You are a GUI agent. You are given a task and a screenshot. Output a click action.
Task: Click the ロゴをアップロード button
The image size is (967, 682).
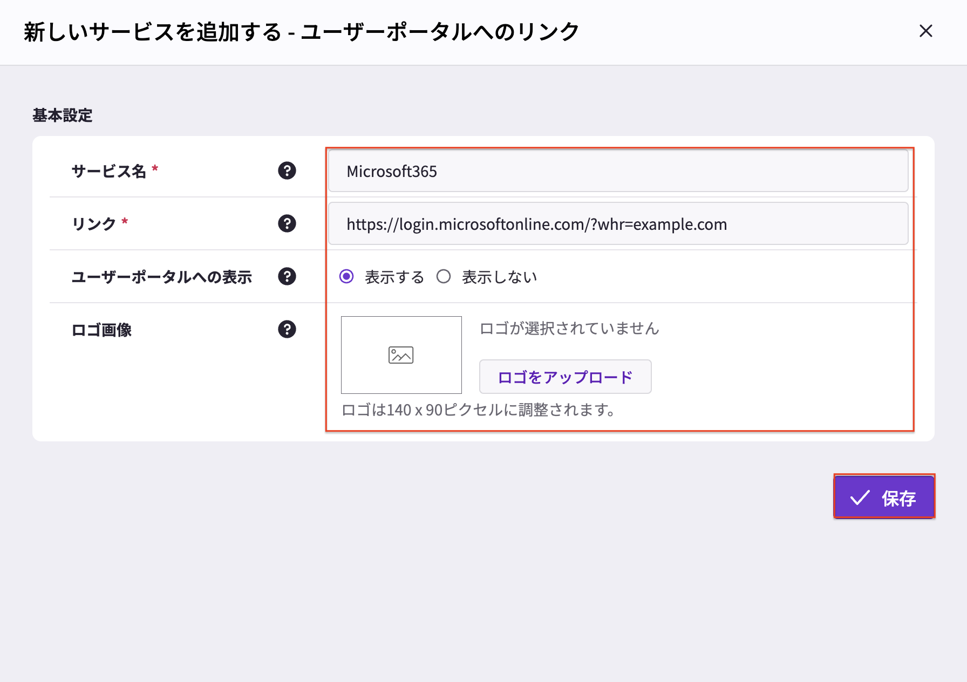tap(565, 377)
